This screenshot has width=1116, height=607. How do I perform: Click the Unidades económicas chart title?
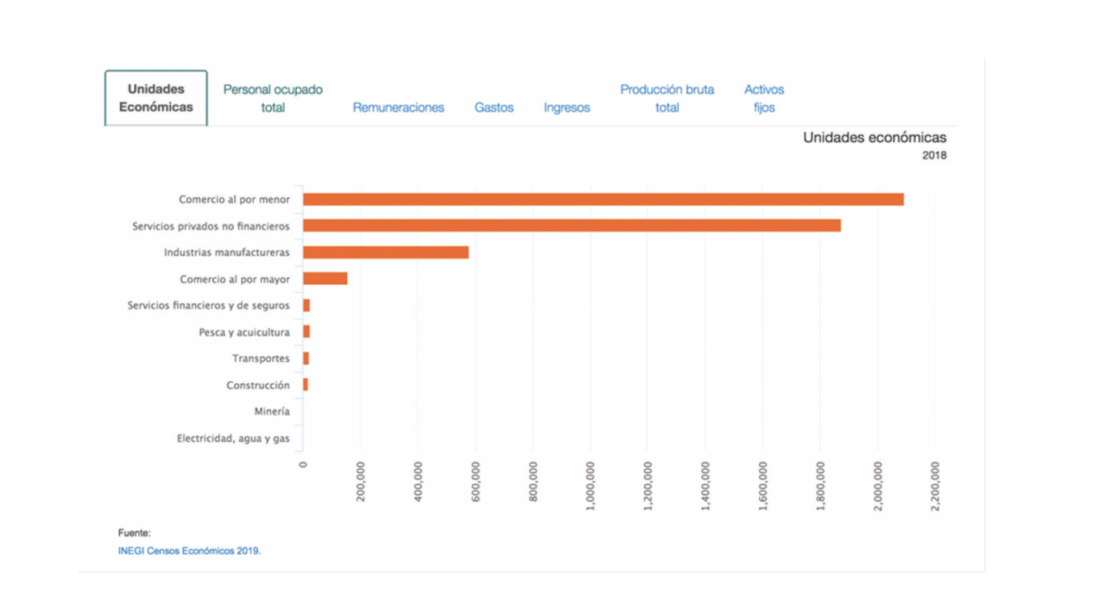point(875,138)
